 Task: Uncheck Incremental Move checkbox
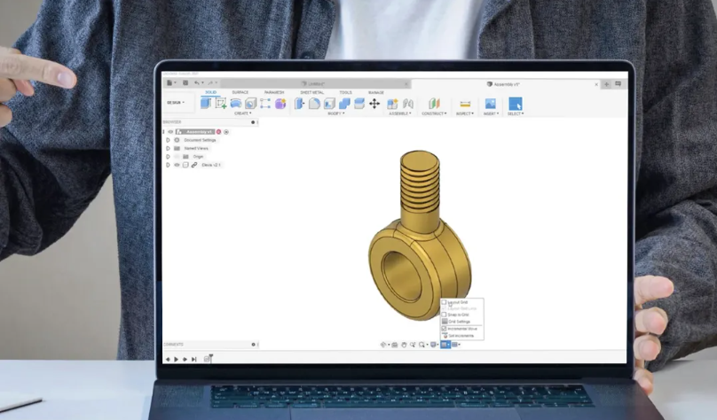click(444, 329)
